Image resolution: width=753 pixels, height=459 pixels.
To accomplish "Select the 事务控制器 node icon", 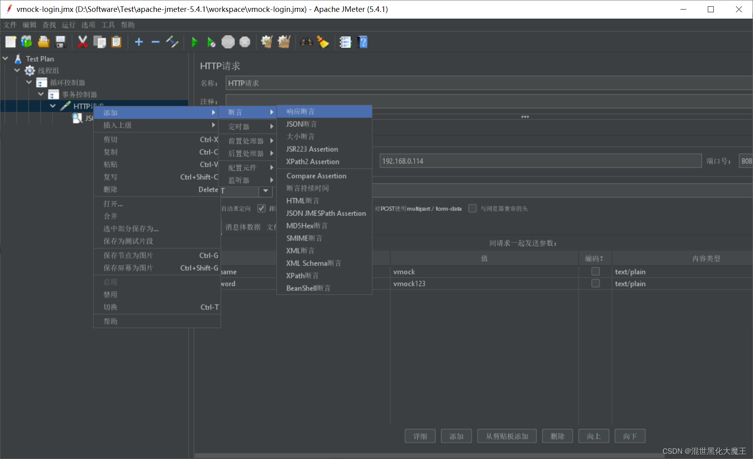I will tap(54, 94).
